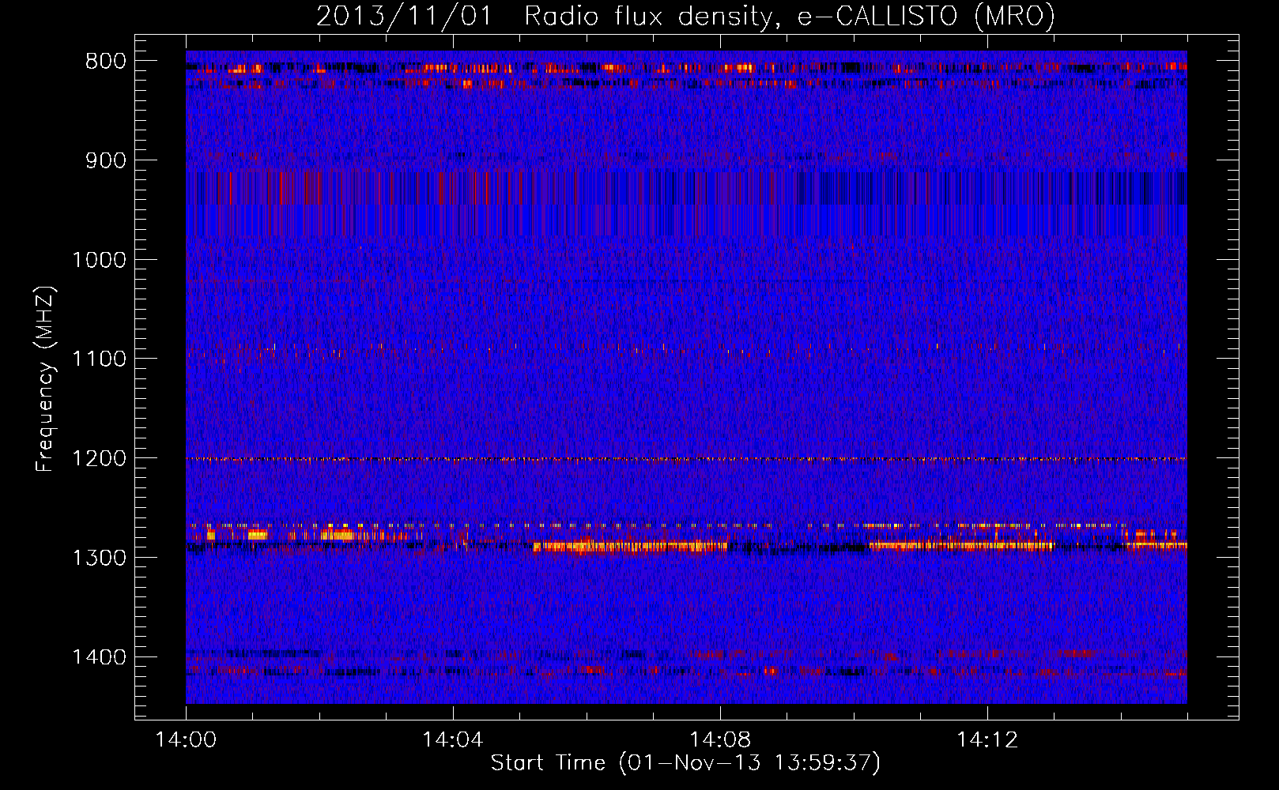The width and height of the screenshot is (1279, 790).
Task: Click the 'Start Time (01-Nov-13 13:59:37)' label
Action: [x=685, y=763]
